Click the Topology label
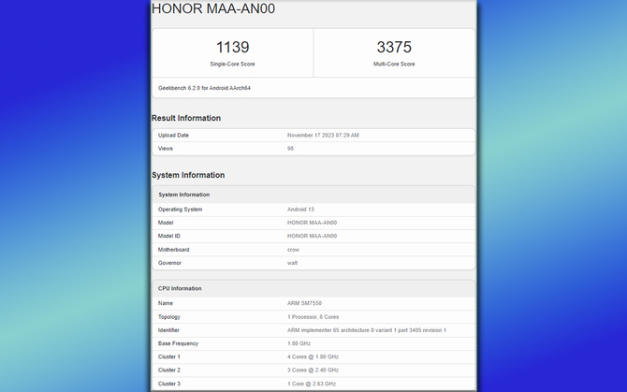The width and height of the screenshot is (627, 392). [x=169, y=317]
